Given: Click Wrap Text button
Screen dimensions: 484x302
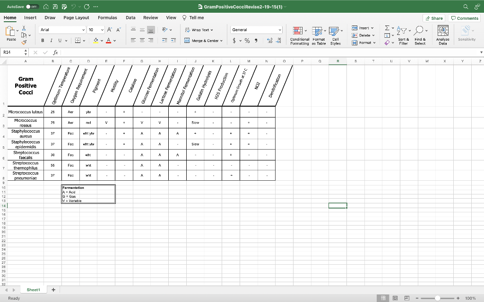Looking at the screenshot, I should [199, 30].
